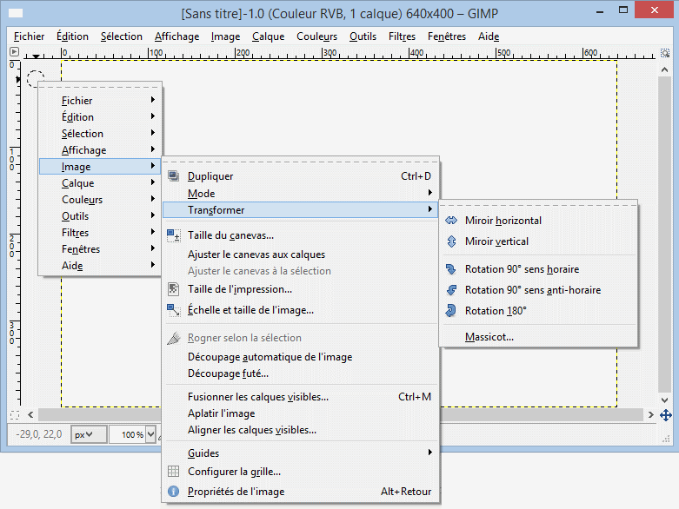Open the Massicot... dialog
The height and width of the screenshot is (509, 679).
(x=538, y=337)
